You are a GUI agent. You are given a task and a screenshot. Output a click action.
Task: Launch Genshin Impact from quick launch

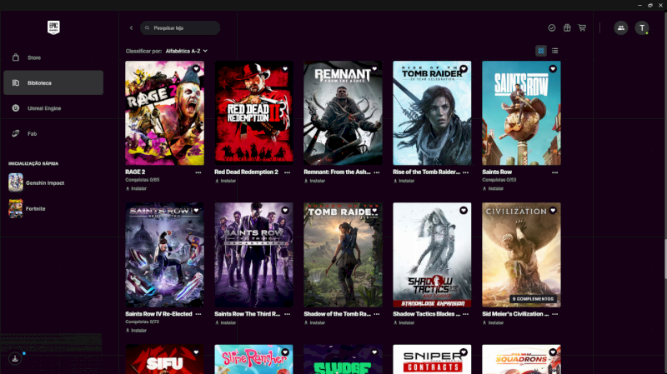[x=36, y=182]
